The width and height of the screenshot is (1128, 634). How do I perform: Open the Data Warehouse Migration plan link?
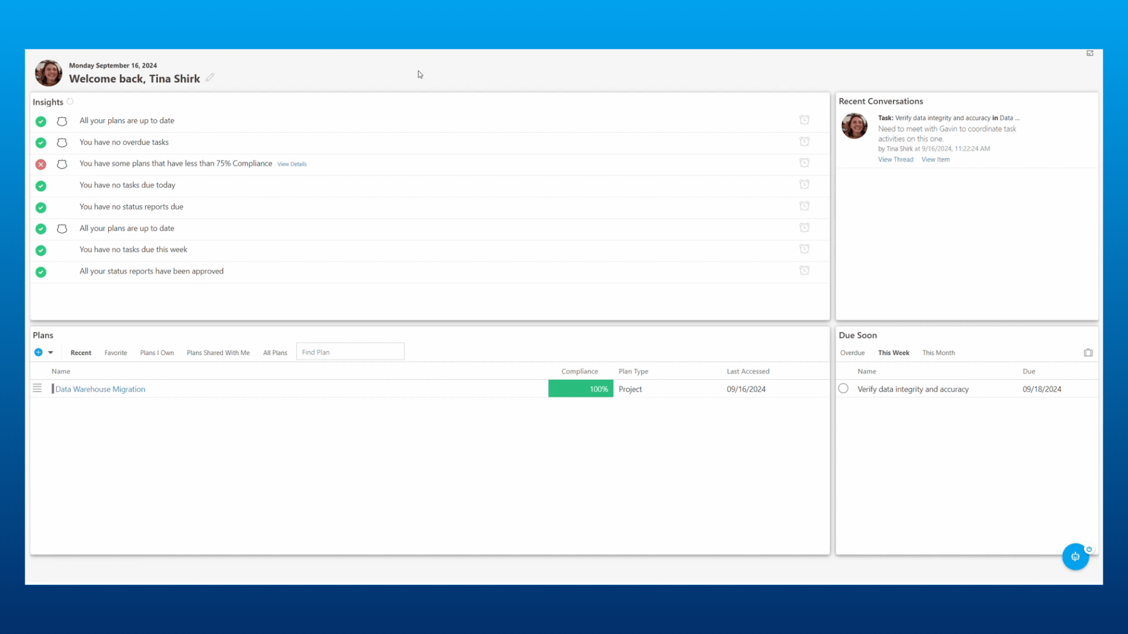(x=100, y=389)
